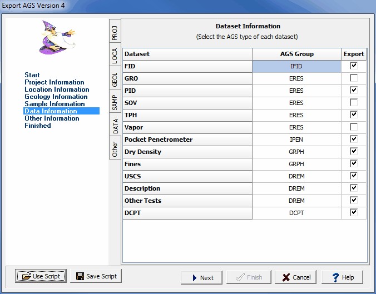This screenshot has height=294, width=376.
Task: Disable Export for the DCPT dataset
Action: 354,213
